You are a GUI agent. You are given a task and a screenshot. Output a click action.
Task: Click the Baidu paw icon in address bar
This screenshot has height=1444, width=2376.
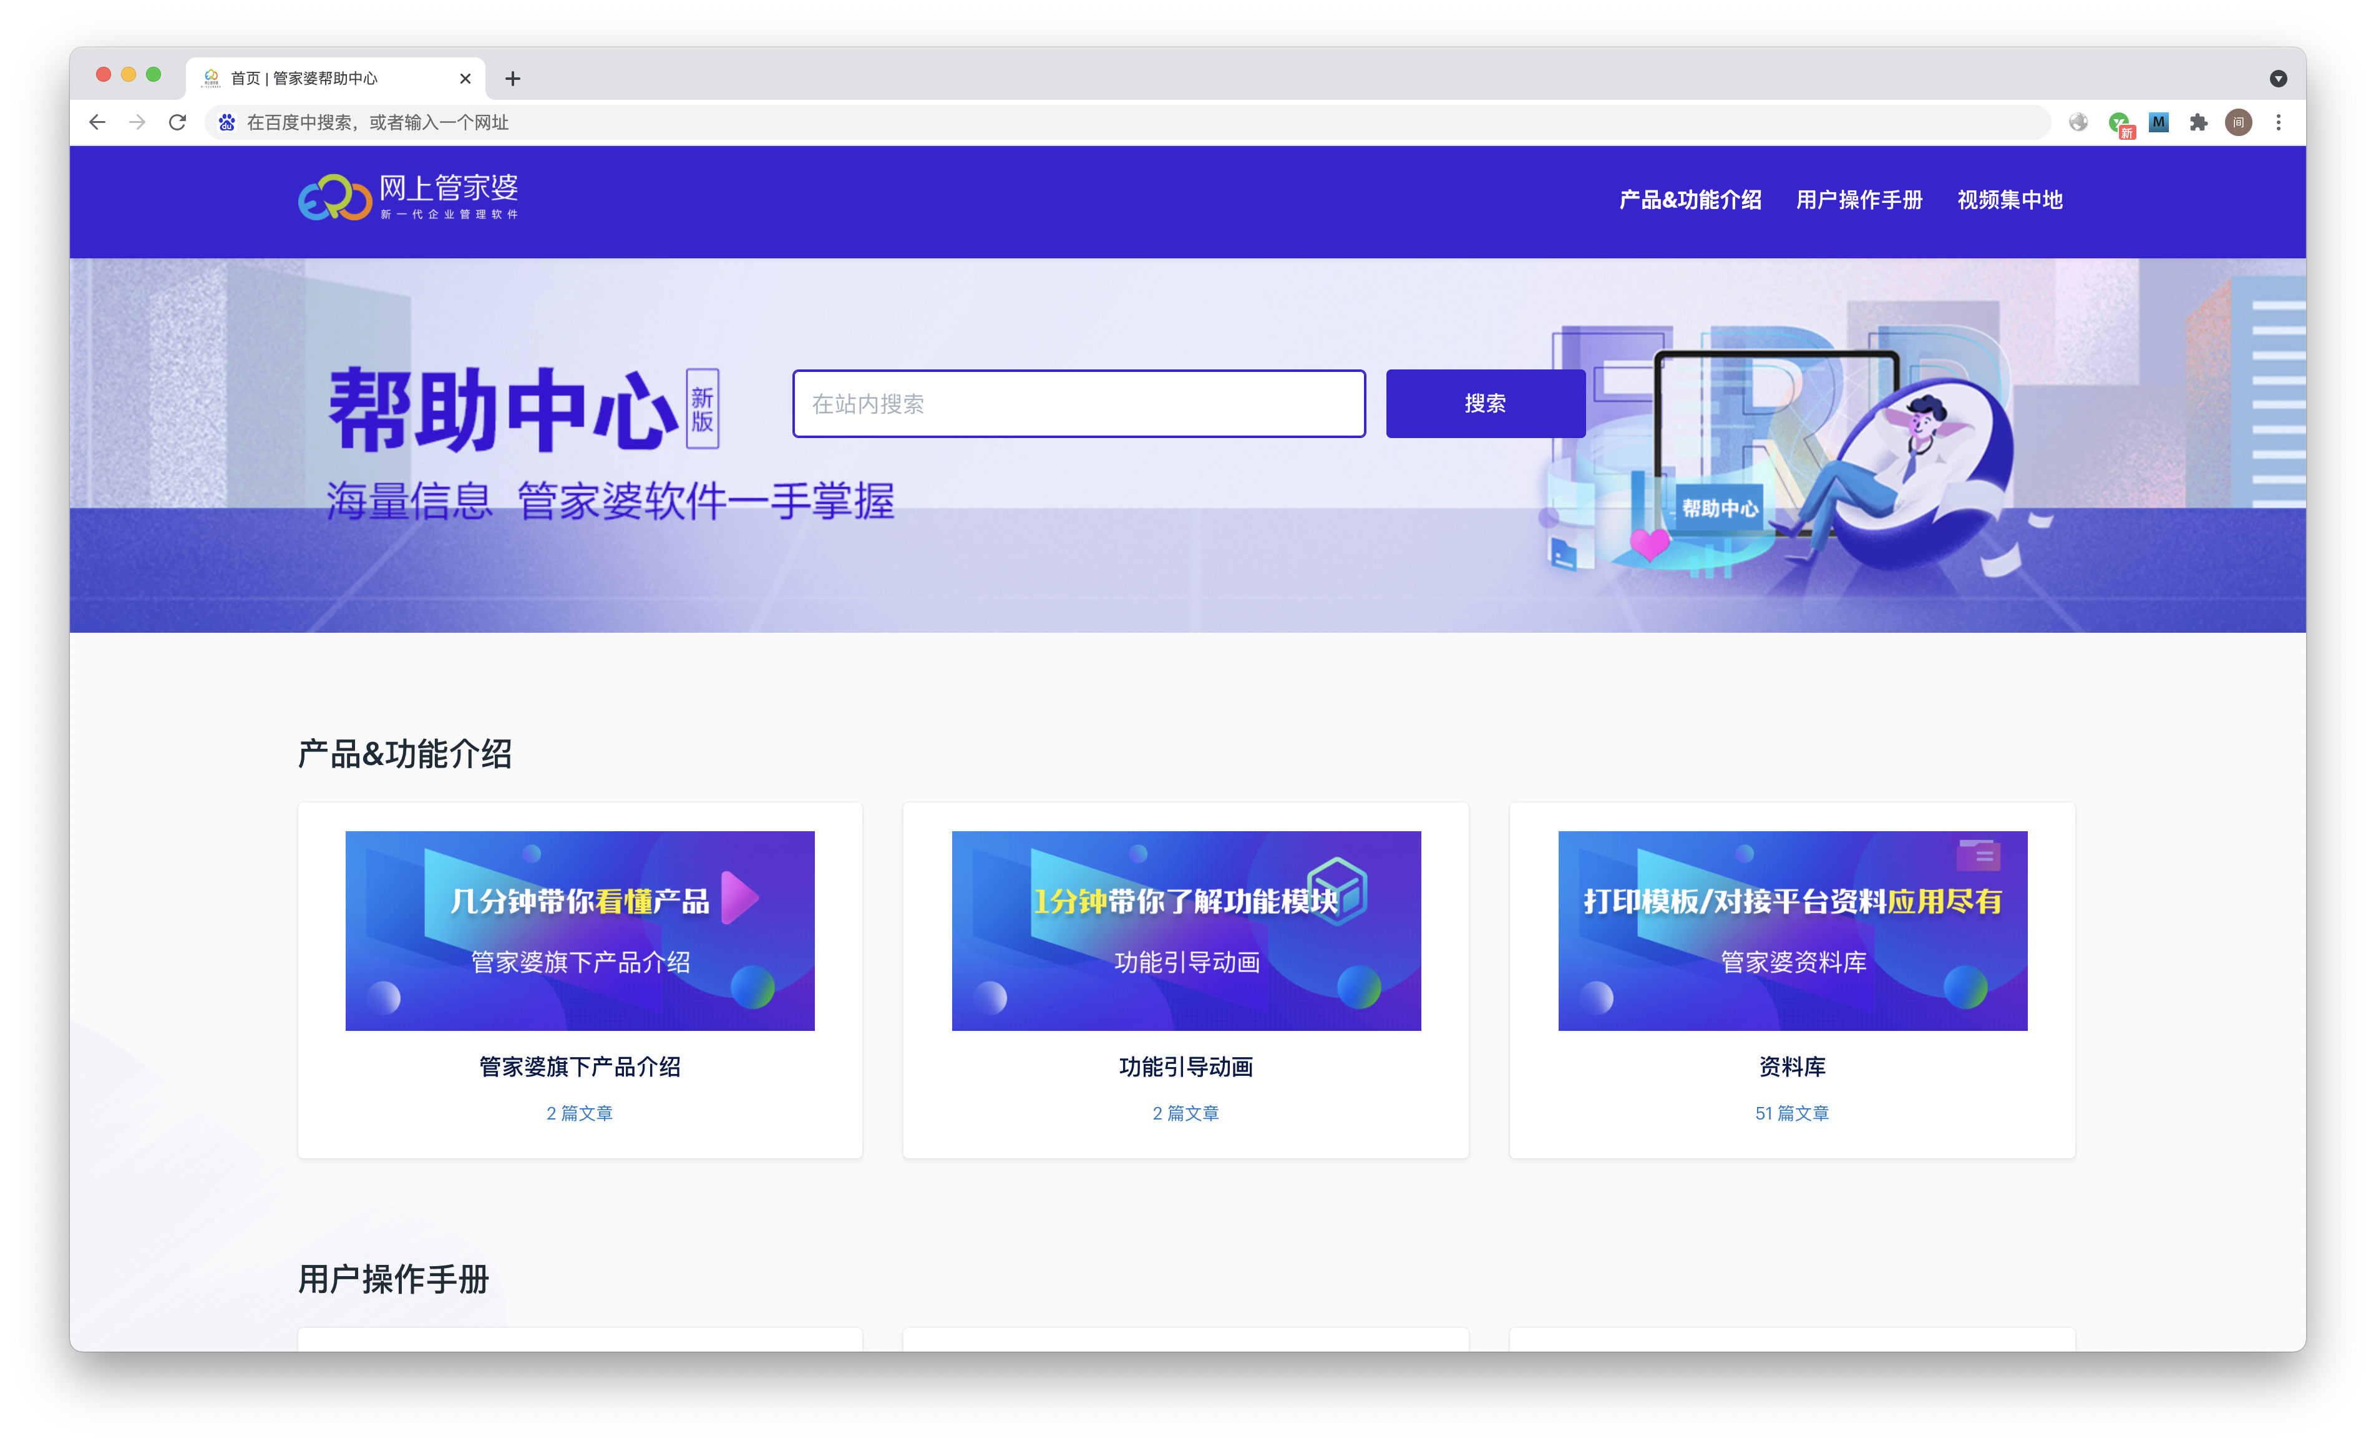(228, 122)
